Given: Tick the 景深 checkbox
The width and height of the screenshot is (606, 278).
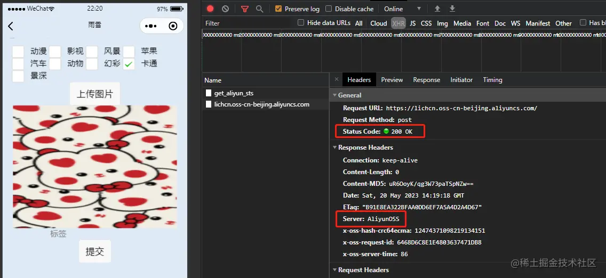Looking at the screenshot, I should (x=18, y=76).
